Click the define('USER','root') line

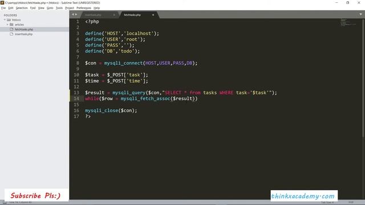115,39
